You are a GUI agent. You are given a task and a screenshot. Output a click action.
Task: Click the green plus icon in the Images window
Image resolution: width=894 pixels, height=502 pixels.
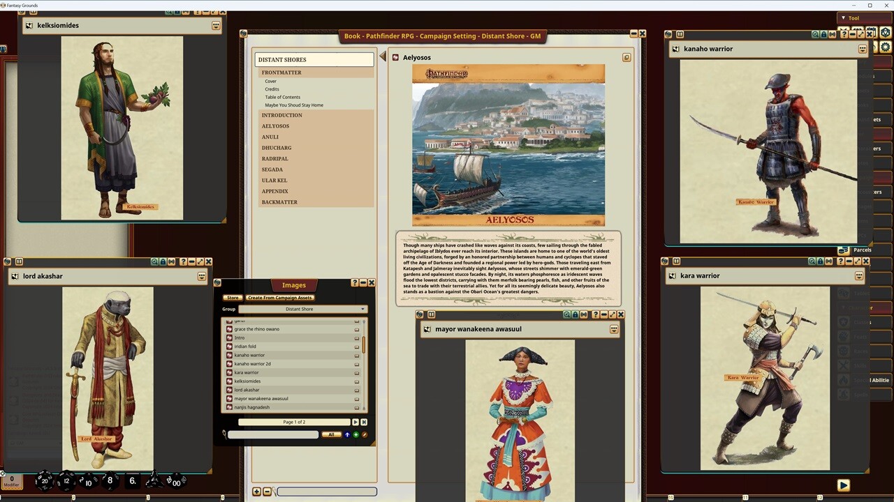(x=356, y=434)
